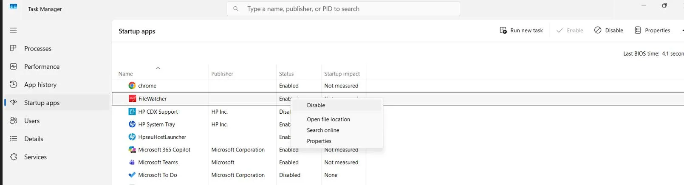This screenshot has width=684, height=185.
Task: Select the Microsoft To Do row name
Action: (x=158, y=175)
